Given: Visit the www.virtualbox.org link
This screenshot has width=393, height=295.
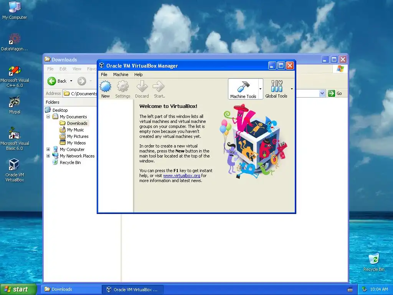Looking at the screenshot, I should click(182, 176).
